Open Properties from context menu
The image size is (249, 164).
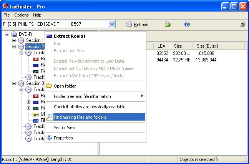(x=95, y=138)
